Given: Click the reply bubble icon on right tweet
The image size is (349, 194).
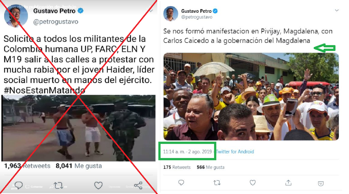Looking at the screenshot, I should tap(181, 183).
